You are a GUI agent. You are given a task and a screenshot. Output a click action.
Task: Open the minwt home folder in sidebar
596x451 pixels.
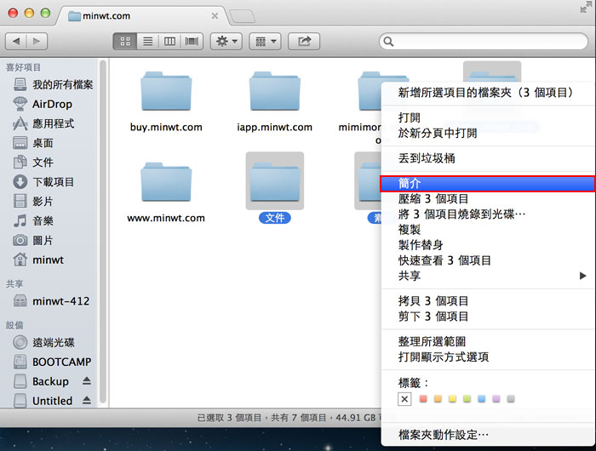click(x=38, y=260)
